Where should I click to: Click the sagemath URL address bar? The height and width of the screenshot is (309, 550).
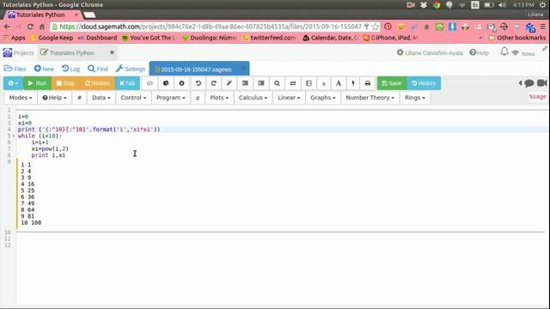[211, 27]
